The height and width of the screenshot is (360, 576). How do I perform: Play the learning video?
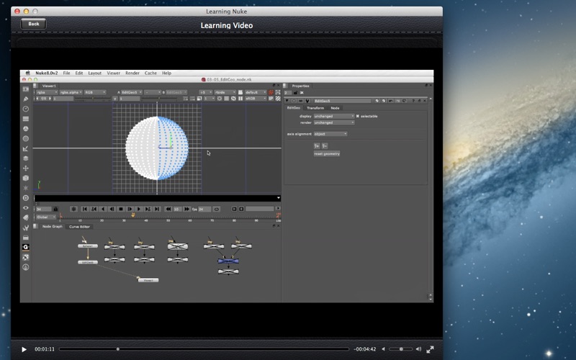point(24,349)
